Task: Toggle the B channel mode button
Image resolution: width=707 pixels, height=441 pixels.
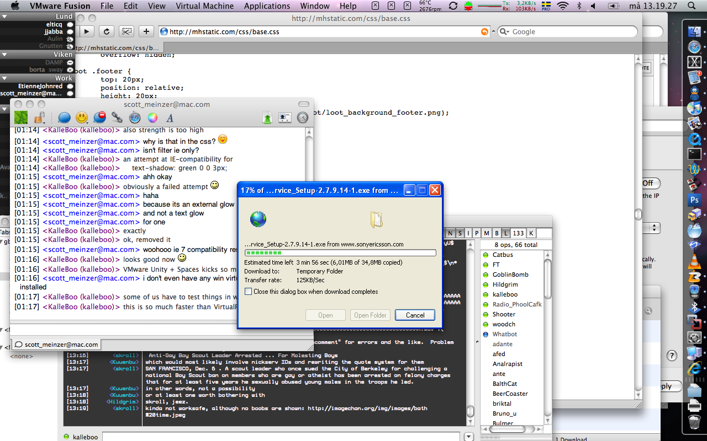Action: 497,233
